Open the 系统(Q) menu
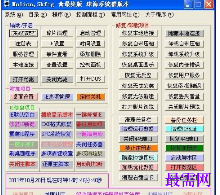 [x=14, y=15]
